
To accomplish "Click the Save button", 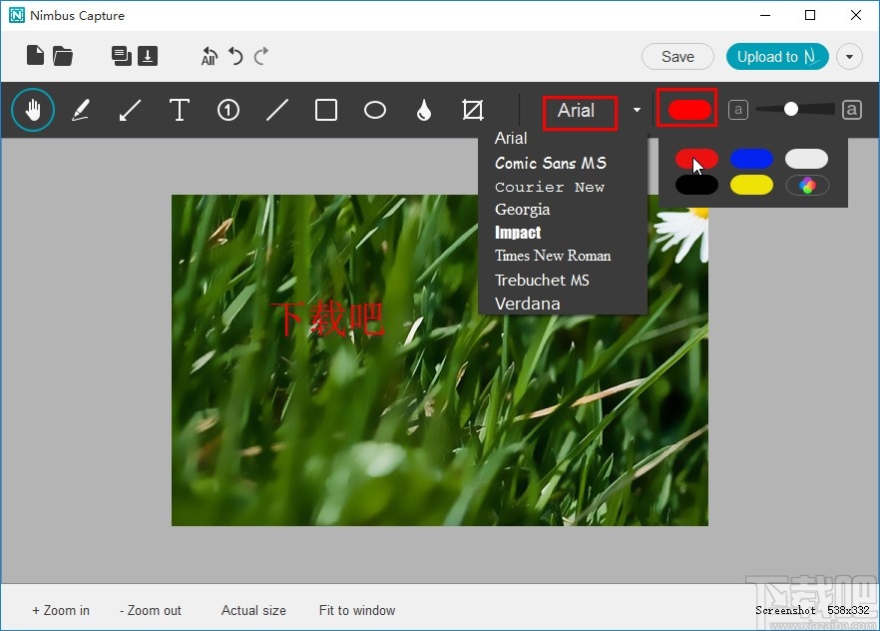I will pyautogui.click(x=677, y=57).
